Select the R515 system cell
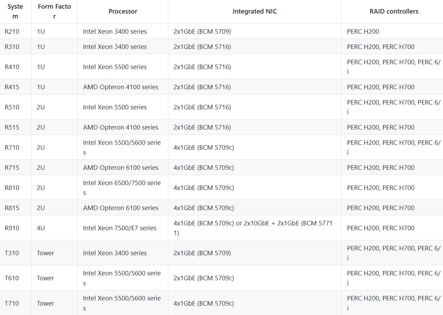This screenshot has width=443, height=315. [x=15, y=127]
